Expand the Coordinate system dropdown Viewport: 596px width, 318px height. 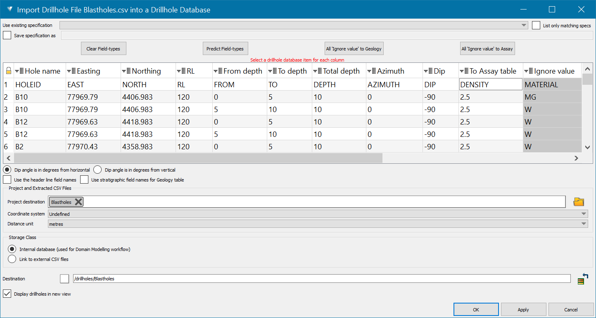tap(584, 214)
